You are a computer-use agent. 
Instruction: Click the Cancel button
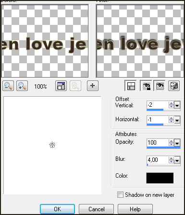tap(97, 209)
